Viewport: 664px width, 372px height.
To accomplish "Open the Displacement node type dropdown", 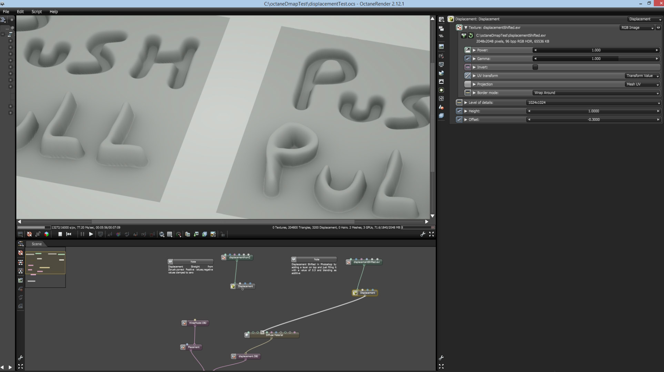I will [644, 19].
